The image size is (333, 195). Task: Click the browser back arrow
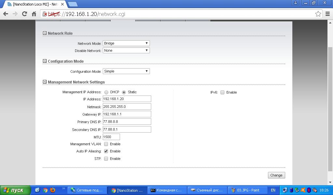coord(6,14)
